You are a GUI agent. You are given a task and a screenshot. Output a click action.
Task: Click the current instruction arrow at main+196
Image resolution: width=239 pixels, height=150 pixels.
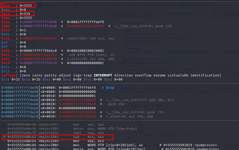(4, 137)
